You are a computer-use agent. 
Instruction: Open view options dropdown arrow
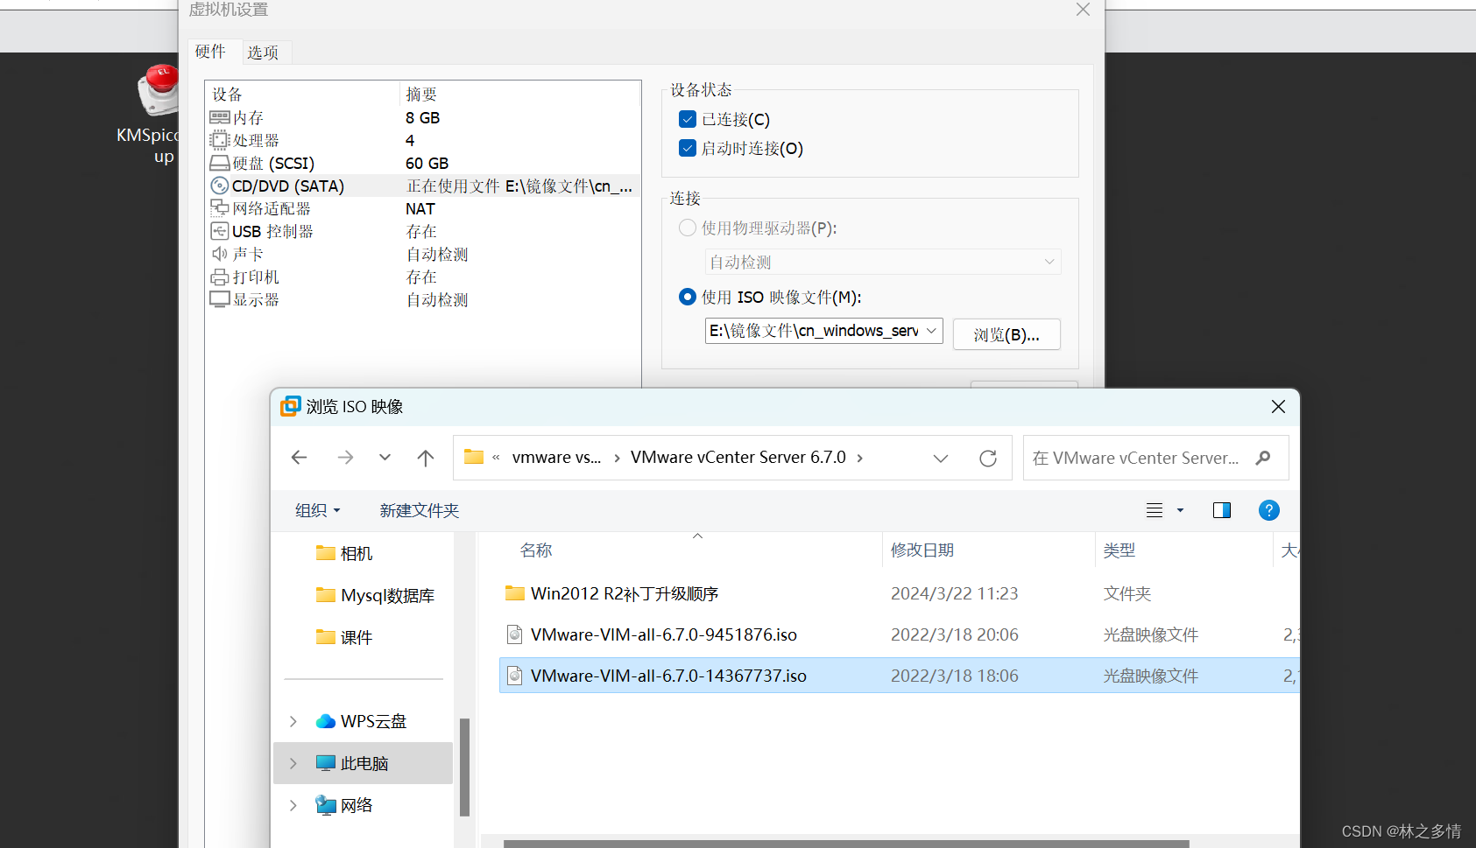coord(1180,510)
